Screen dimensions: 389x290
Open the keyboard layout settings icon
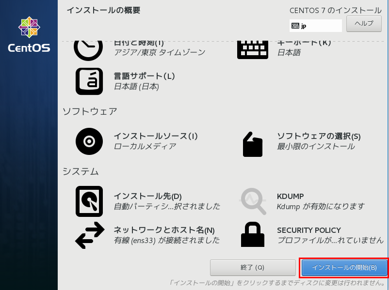tap(253, 50)
